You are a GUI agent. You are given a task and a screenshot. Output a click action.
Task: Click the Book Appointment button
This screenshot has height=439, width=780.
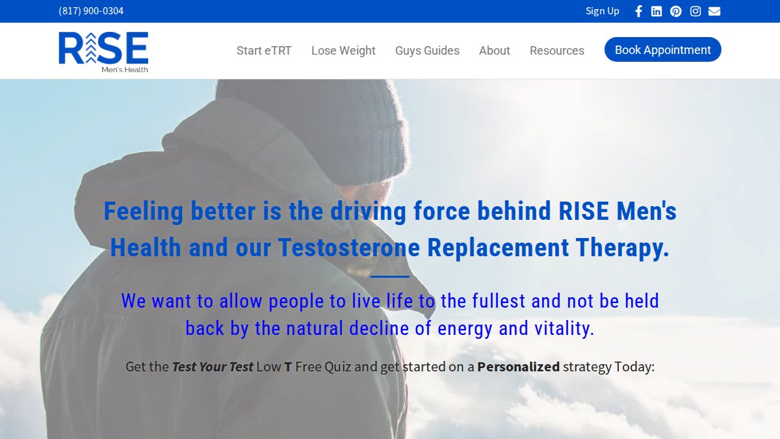tap(663, 49)
